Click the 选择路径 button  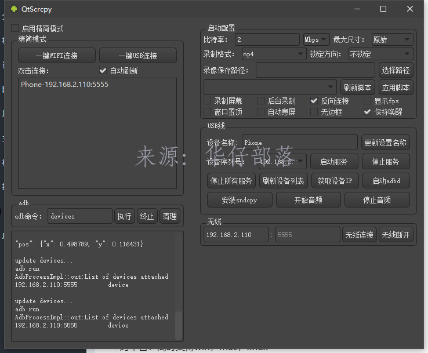coord(396,70)
